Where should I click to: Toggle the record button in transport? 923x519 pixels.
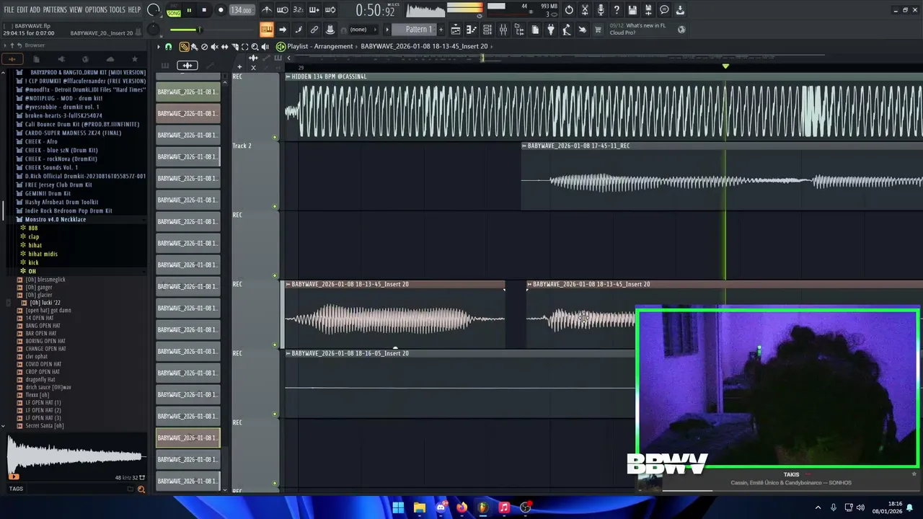[221, 10]
